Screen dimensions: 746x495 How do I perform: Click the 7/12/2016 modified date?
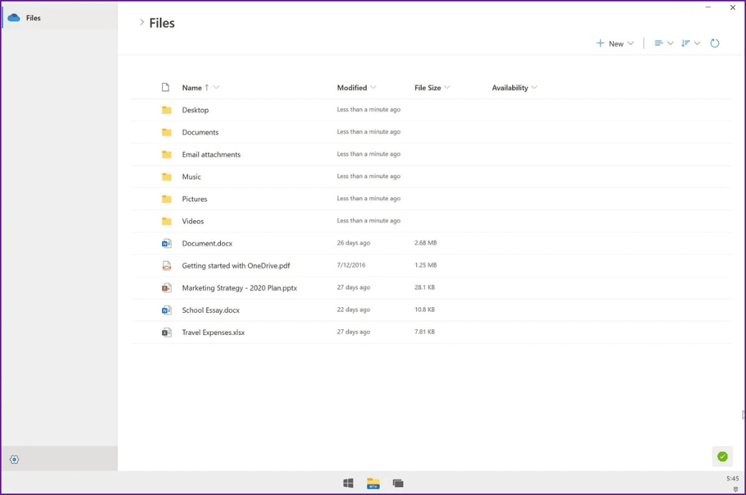click(351, 265)
